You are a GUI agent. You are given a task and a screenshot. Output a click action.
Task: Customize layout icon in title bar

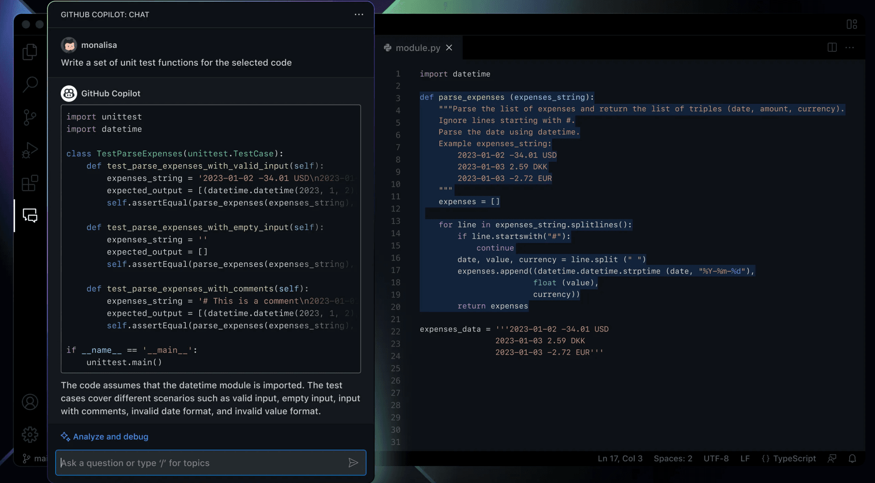(852, 24)
